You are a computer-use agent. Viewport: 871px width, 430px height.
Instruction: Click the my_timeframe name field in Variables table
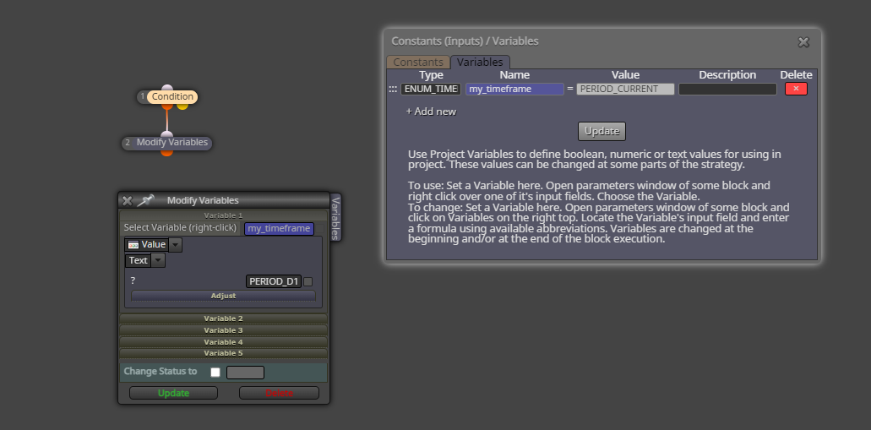[514, 89]
